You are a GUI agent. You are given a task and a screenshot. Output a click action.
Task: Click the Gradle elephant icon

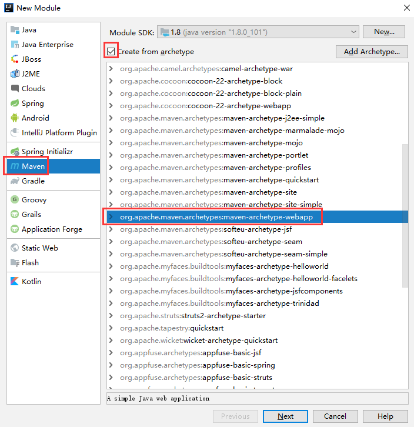coord(15,181)
